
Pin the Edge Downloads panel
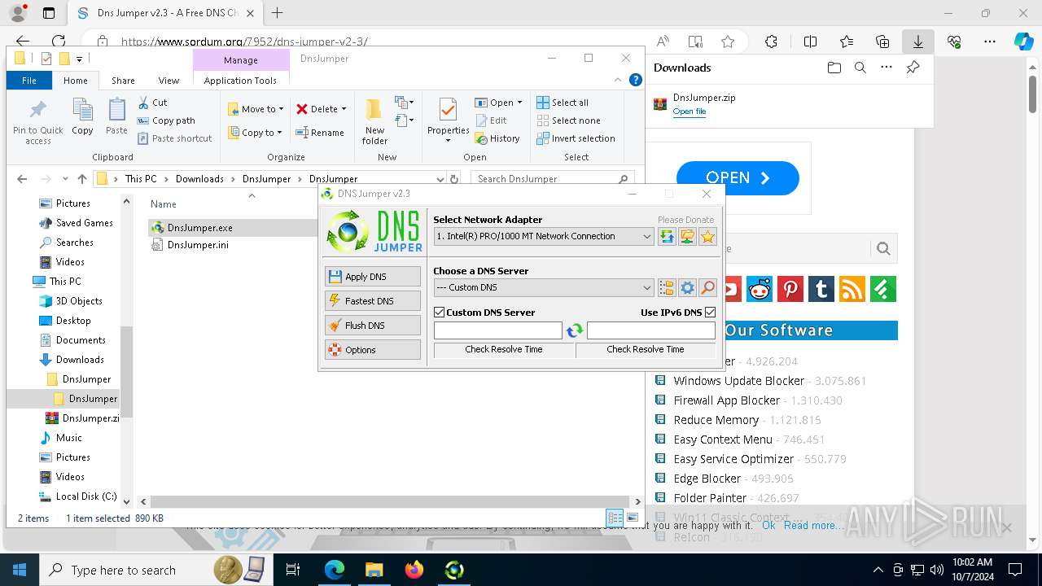point(913,68)
